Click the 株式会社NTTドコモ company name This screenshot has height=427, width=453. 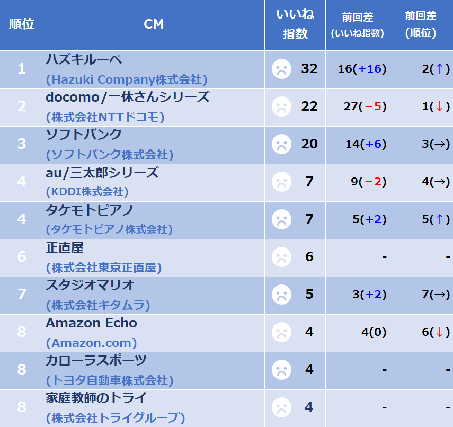point(105,117)
